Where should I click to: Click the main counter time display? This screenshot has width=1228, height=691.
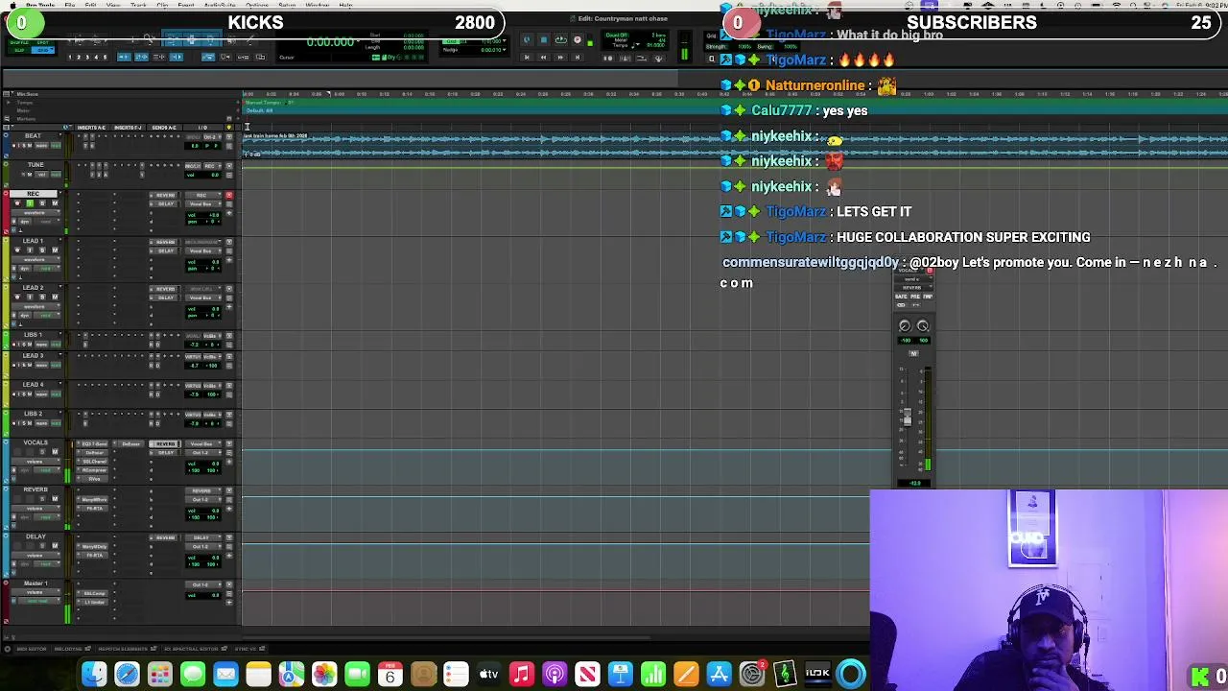click(331, 42)
